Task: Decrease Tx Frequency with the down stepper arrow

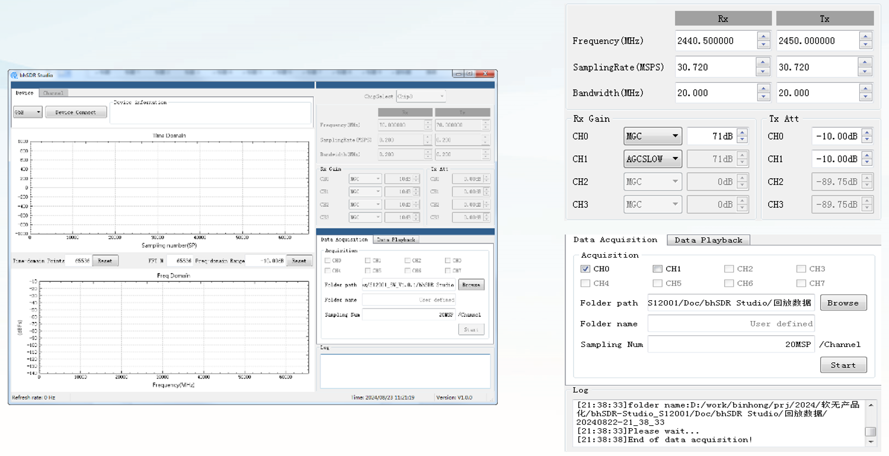Action: [866, 45]
